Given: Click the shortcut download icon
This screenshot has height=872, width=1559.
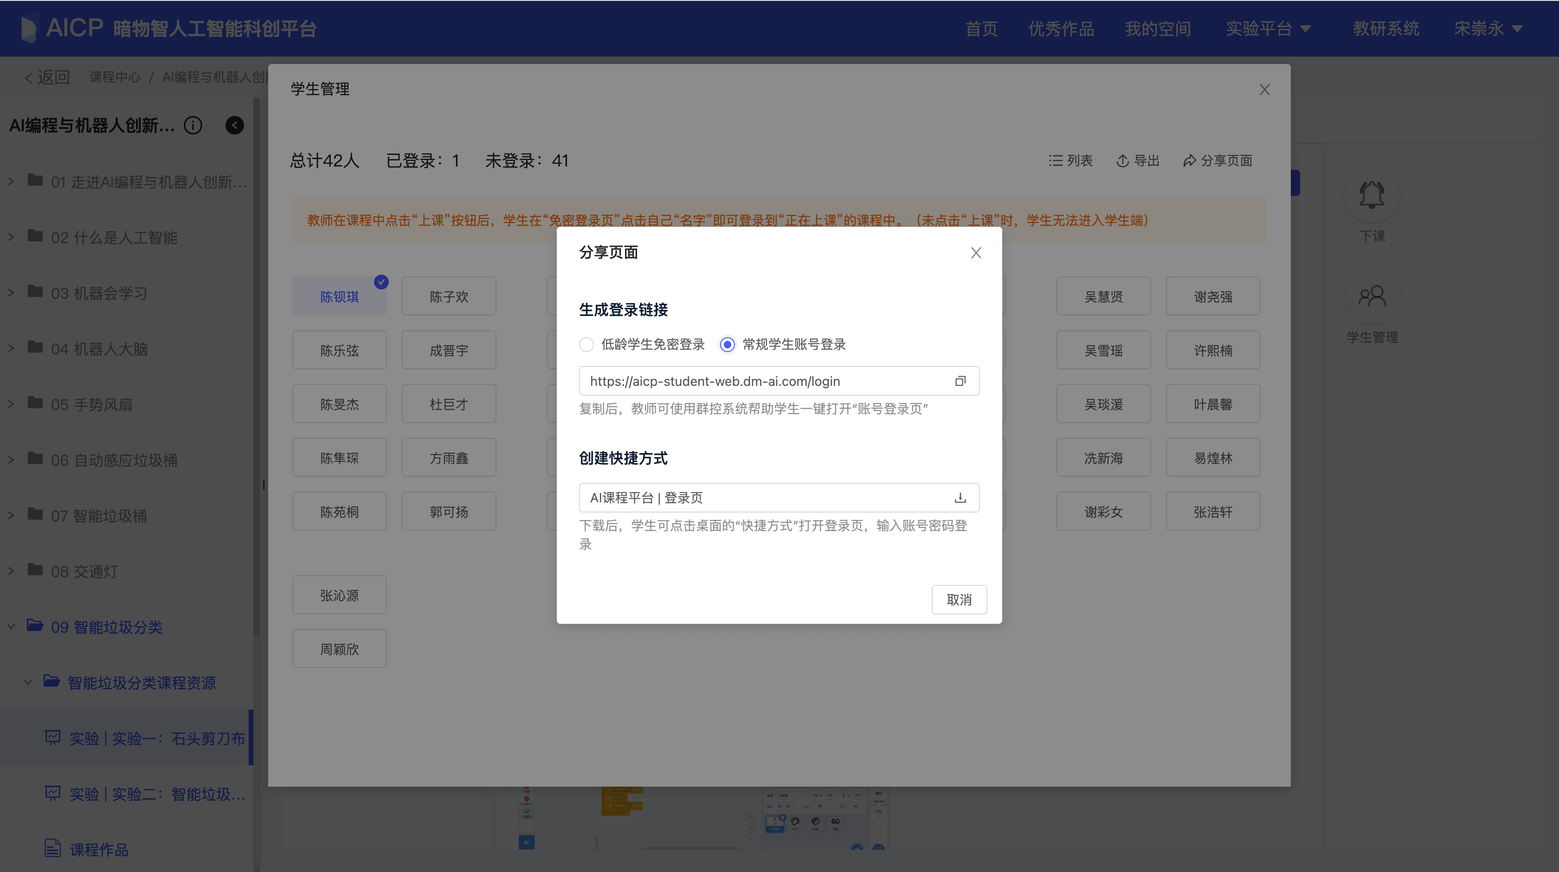Looking at the screenshot, I should (960, 498).
